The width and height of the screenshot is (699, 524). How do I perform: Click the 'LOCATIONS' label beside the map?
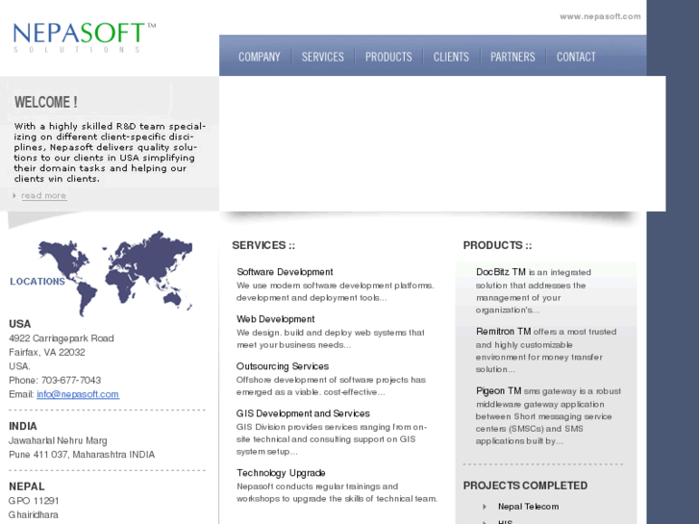(x=37, y=282)
